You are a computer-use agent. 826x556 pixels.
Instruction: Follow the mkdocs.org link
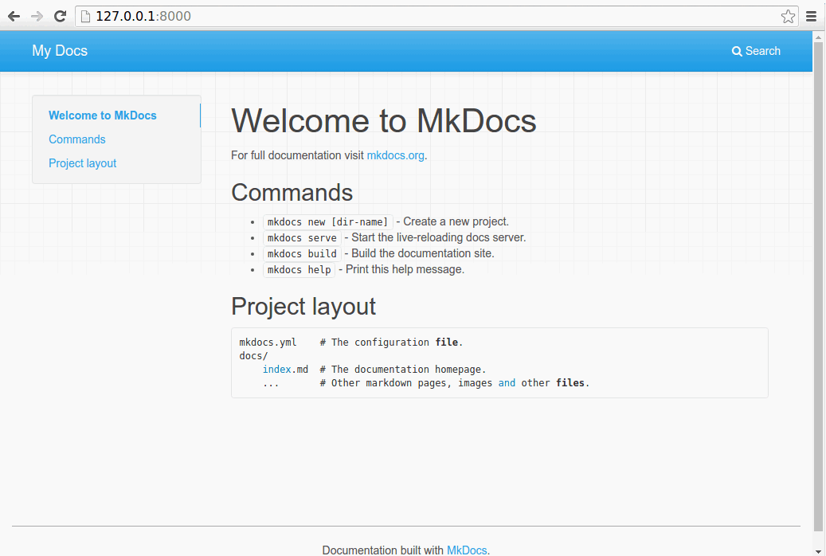pos(396,155)
